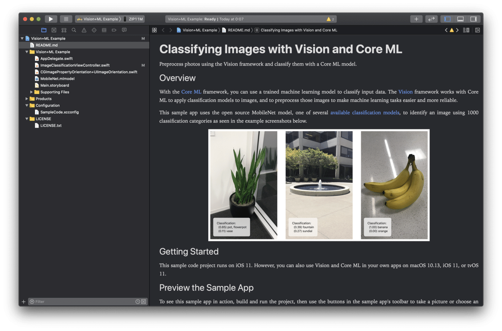Click the yellow warning icon in jump bar

[x=452, y=30]
